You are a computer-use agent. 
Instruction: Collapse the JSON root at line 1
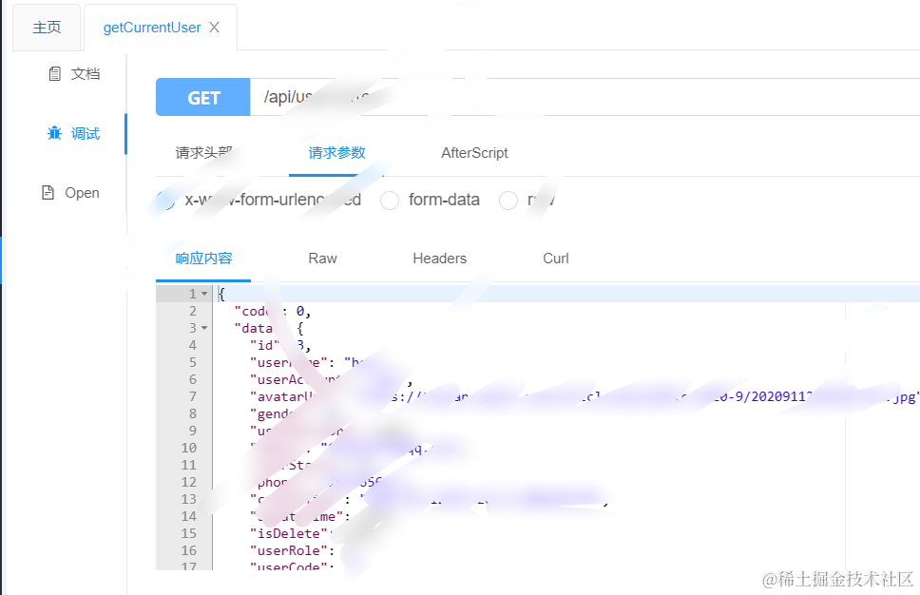[x=204, y=294]
